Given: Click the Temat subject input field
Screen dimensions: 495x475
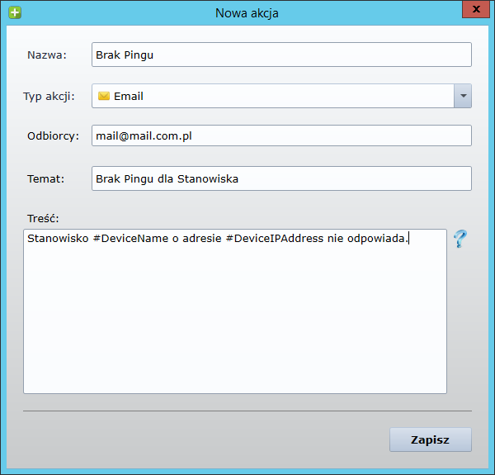Looking at the screenshot, I should point(280,178).
